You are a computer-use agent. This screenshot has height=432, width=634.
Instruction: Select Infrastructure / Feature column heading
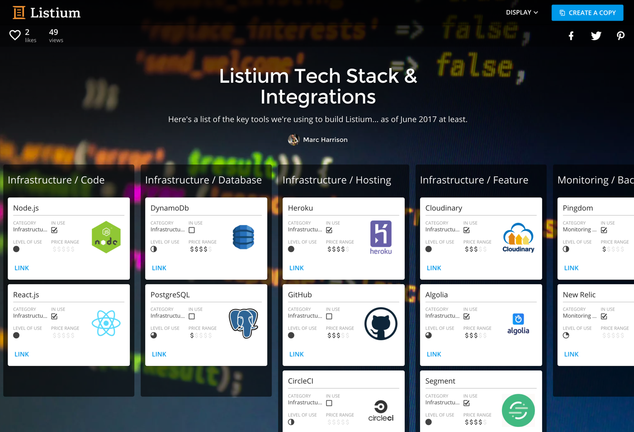474,180
